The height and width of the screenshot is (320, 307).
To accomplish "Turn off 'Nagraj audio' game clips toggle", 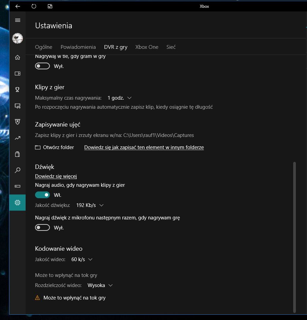I will click(42, 195).
